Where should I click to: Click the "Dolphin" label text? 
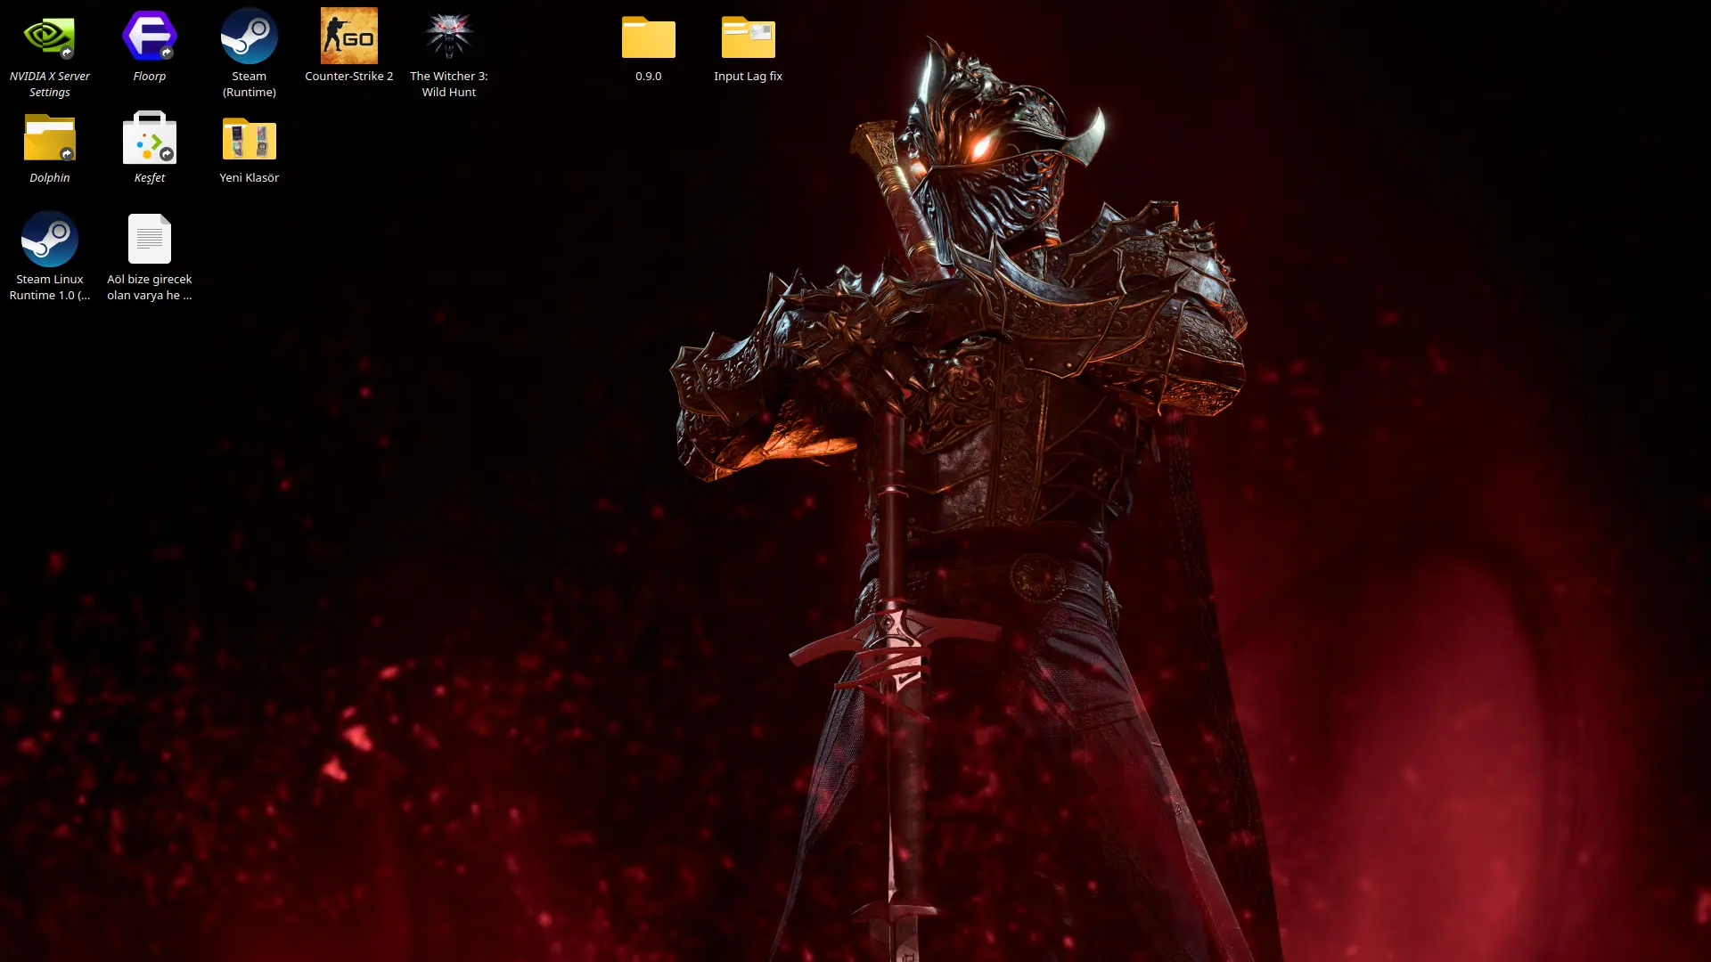coord(50,178)
